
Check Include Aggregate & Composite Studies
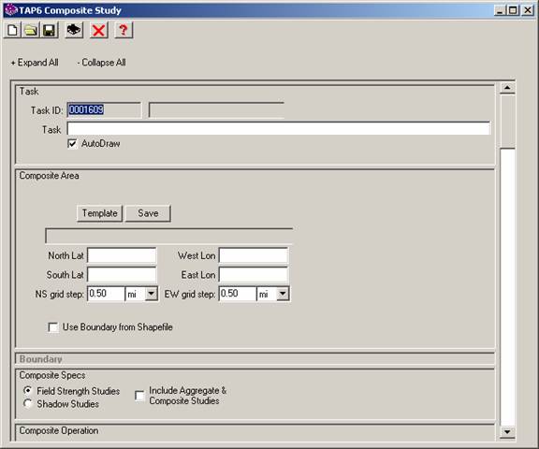(x=139, y=396)
